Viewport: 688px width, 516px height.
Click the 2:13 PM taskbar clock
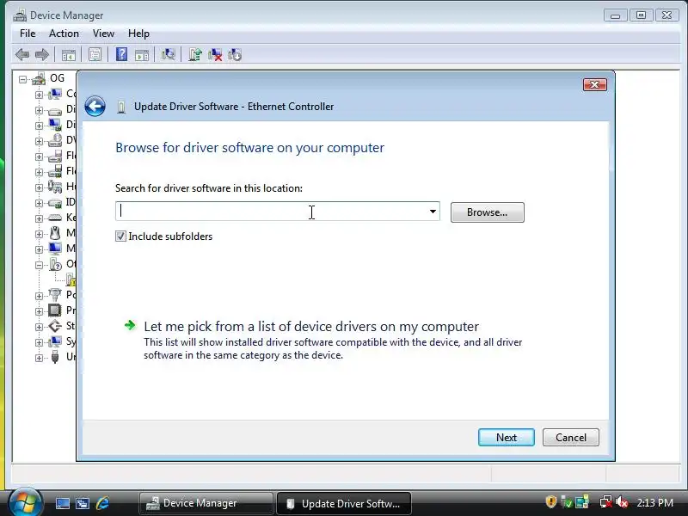click(654, 502)
